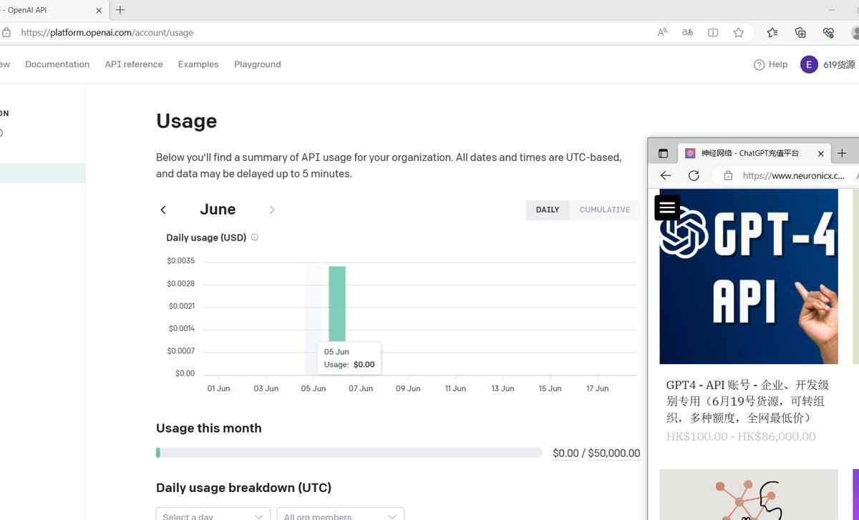Open the All org members dropdown

coord(340,514)
